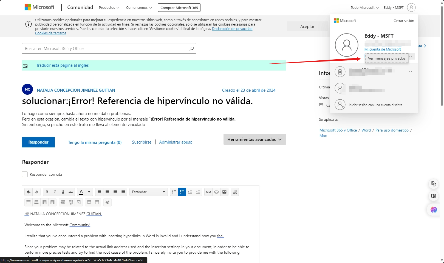Image resolution: width=444 pixels, height=263 pixels.
Task: Center-align the reply text
Action: pyautogui.click(x=107, y=192)
